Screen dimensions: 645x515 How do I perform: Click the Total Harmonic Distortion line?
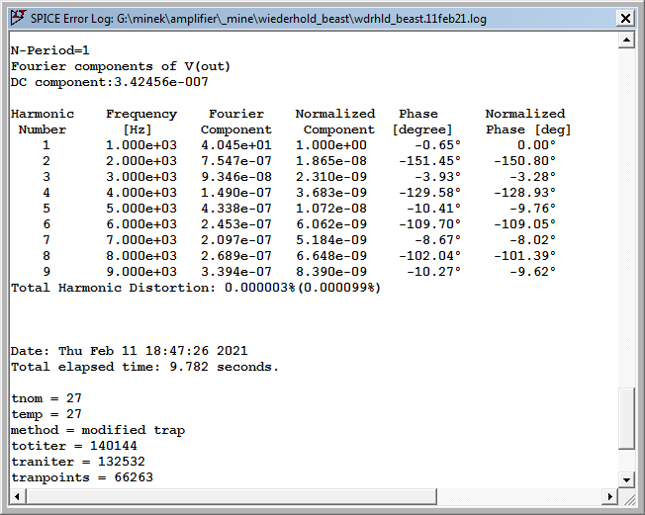[x=196, y=288]
